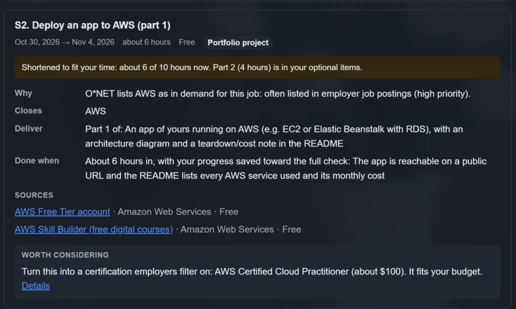Screen dimensions: 516x309
Task: Click 'Amazon Web Services · Free' after Skill Builder link
Action: pos(241,230)
